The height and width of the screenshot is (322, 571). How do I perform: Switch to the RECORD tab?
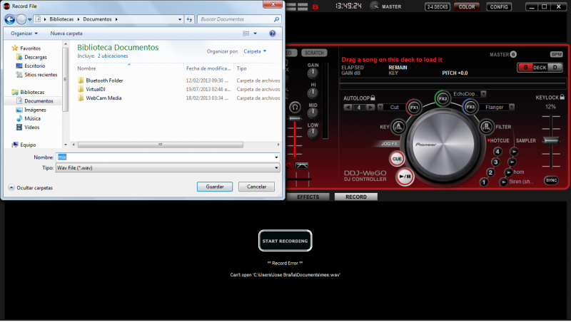[x=355, y=197]
